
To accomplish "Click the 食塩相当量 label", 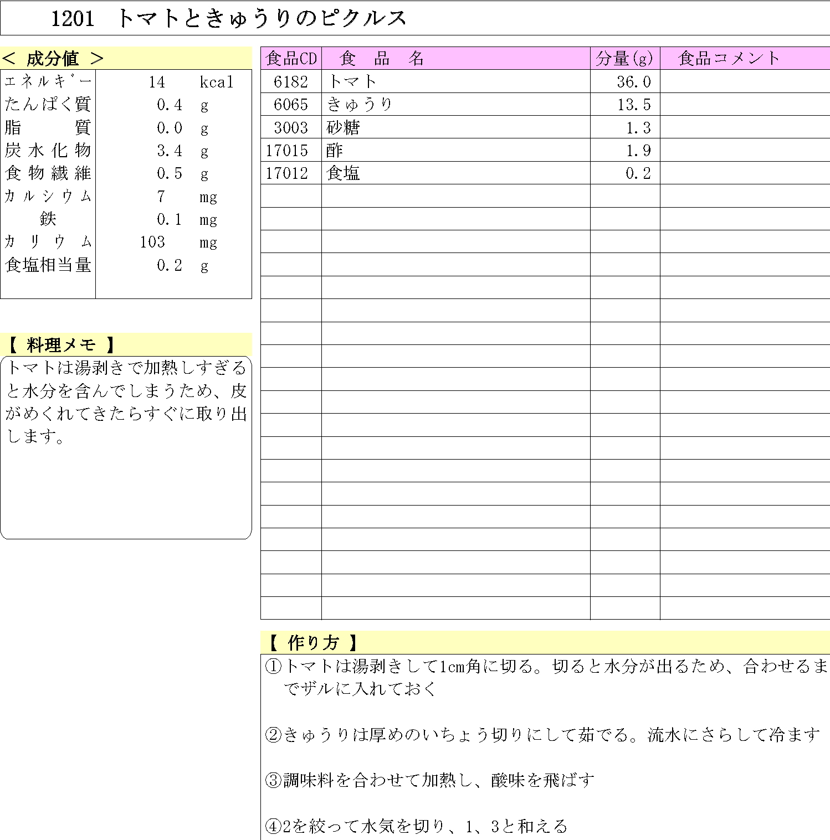I will [x=48, y=265].
